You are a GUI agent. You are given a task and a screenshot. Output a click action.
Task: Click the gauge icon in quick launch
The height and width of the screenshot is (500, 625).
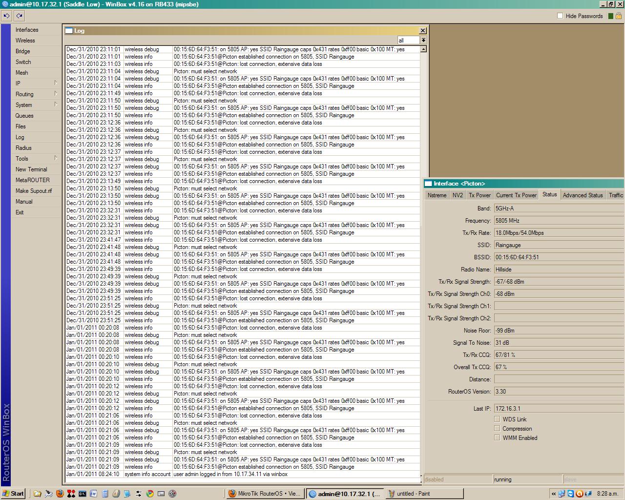[x=172, y=494]
